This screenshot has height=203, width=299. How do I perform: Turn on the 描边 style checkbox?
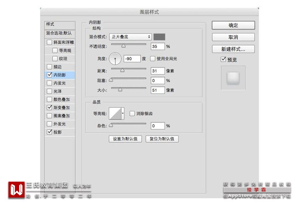pos(49,67)
